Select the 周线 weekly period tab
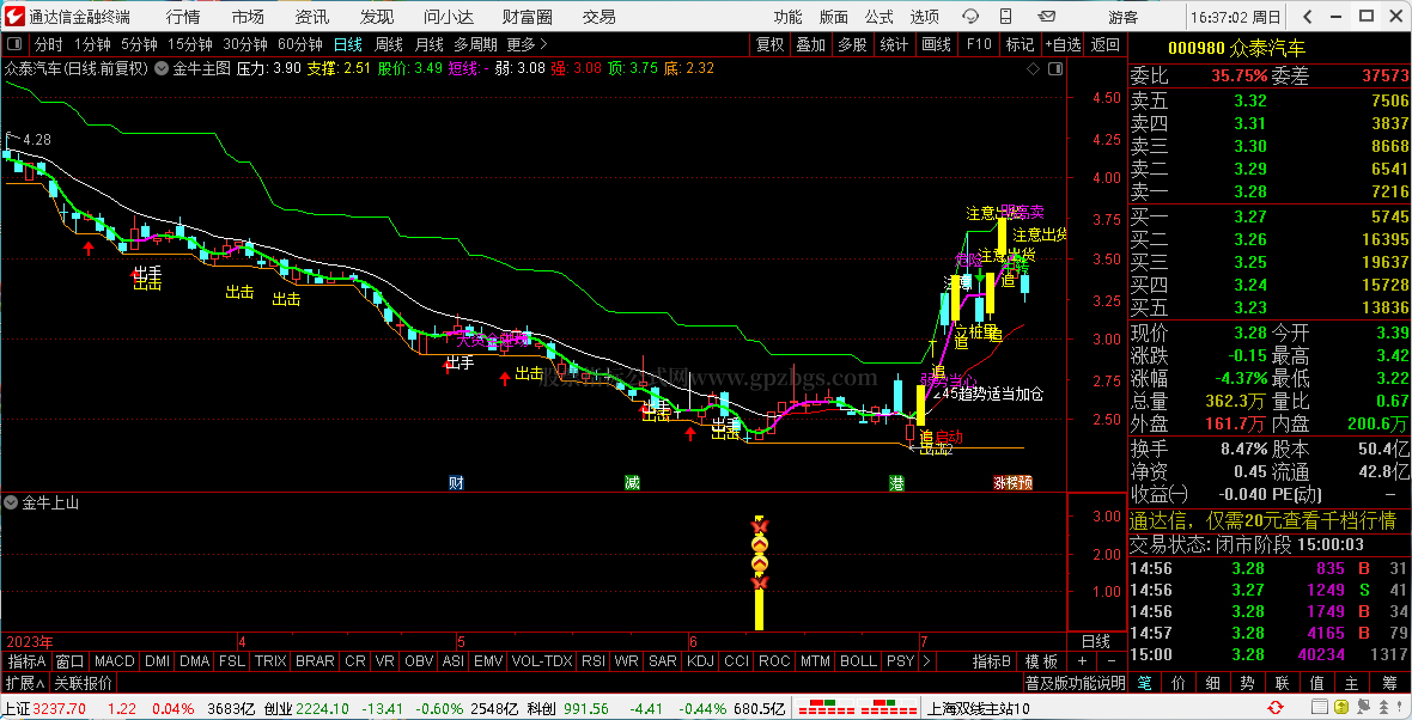 389,44
